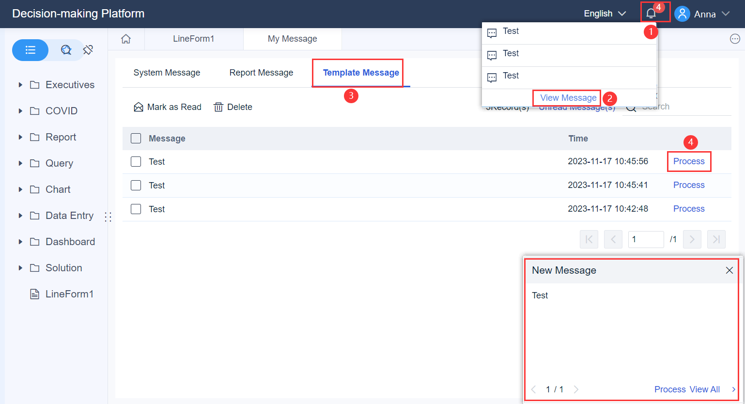The image size is (745, 404).
Task: Open the LineForm1 page tab
Action: (194, 39)
